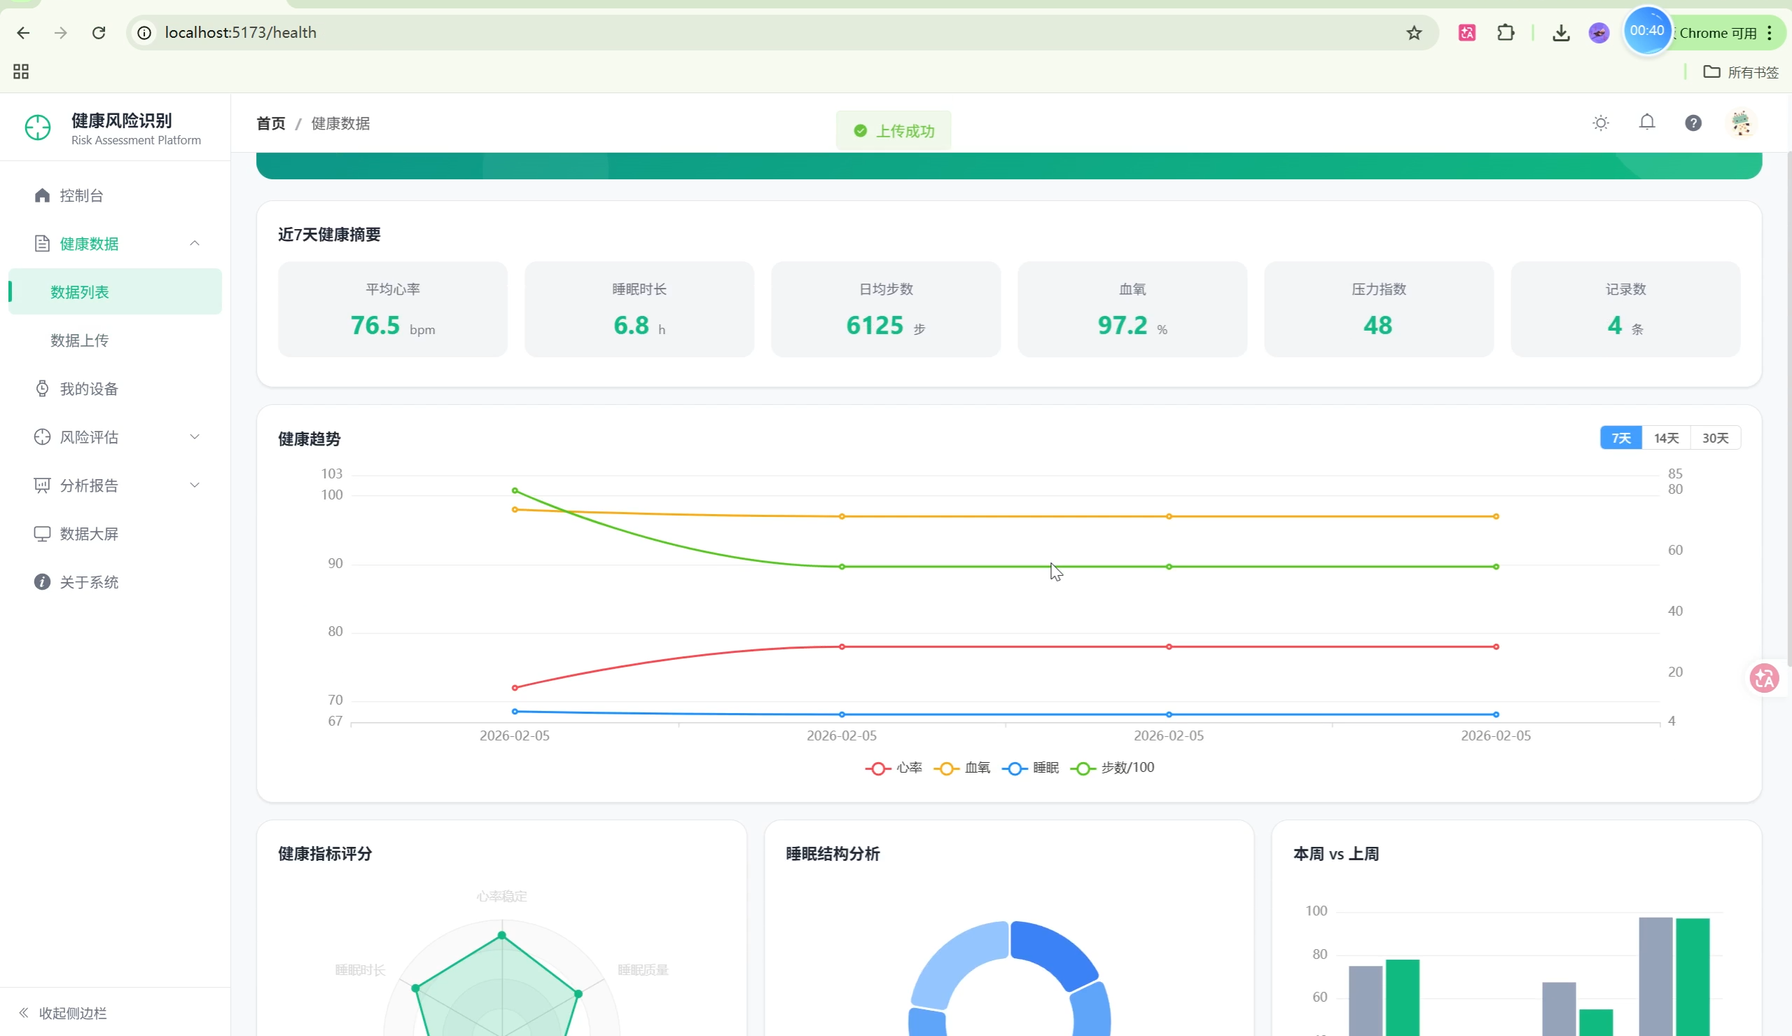1792x1036 pixels.
Task: Select the 数据上传 menu item
Action: click(x=80, y=340)
